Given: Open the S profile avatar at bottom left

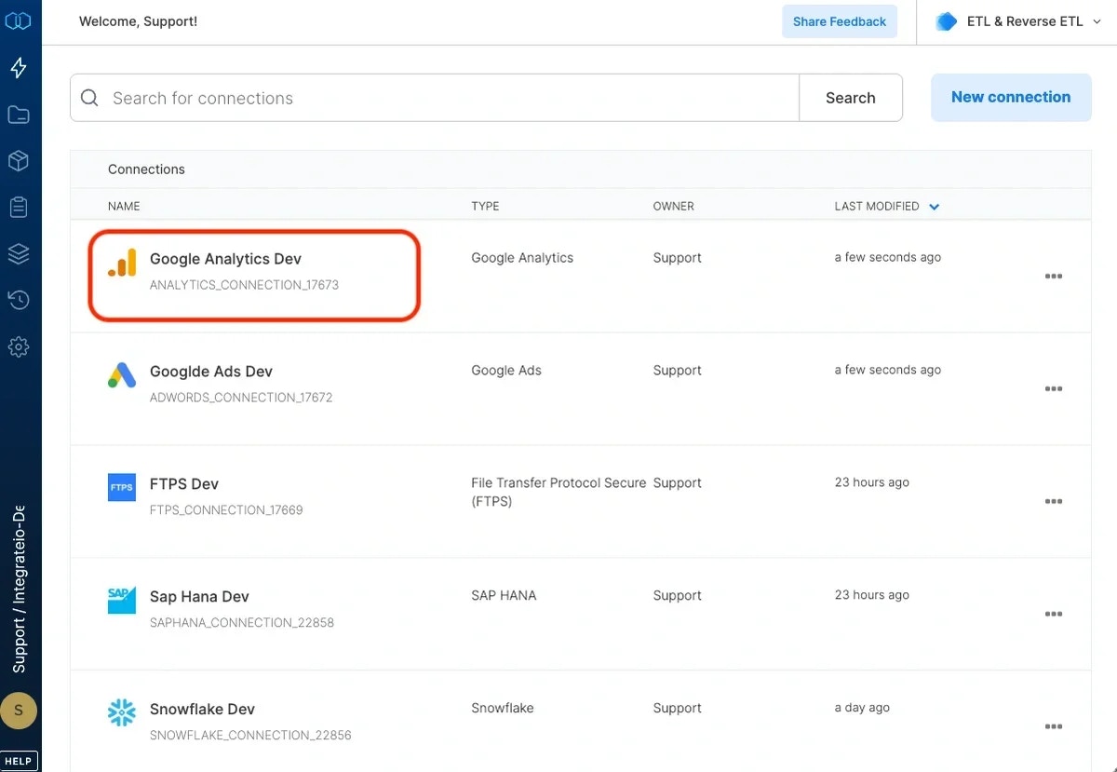Looking at the screenshot, I should [x=20, y=710].
